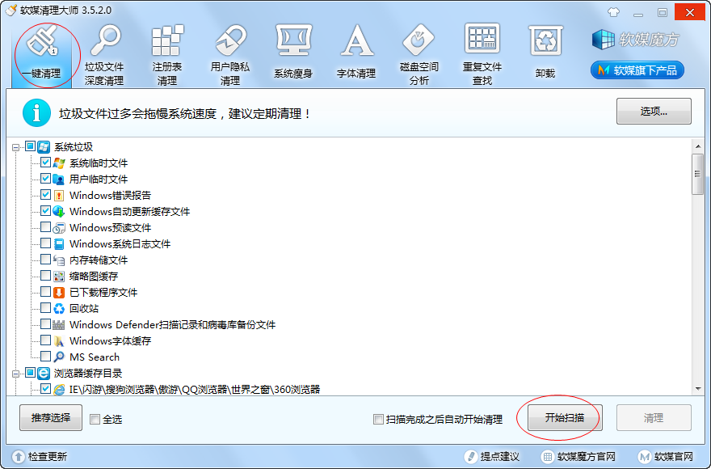Check 回收站 checkbox
Image resolution: width=711 pixels, height=469 pixels.
[x=45, y=308]
